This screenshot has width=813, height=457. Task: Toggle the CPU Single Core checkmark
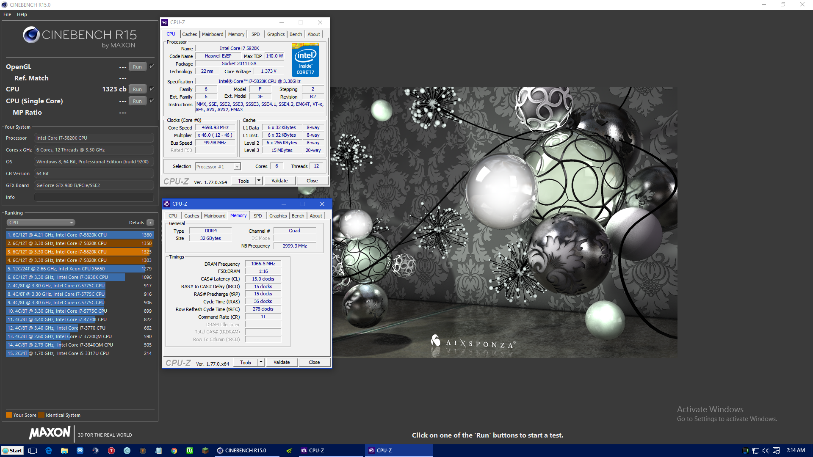coord(152,101)
